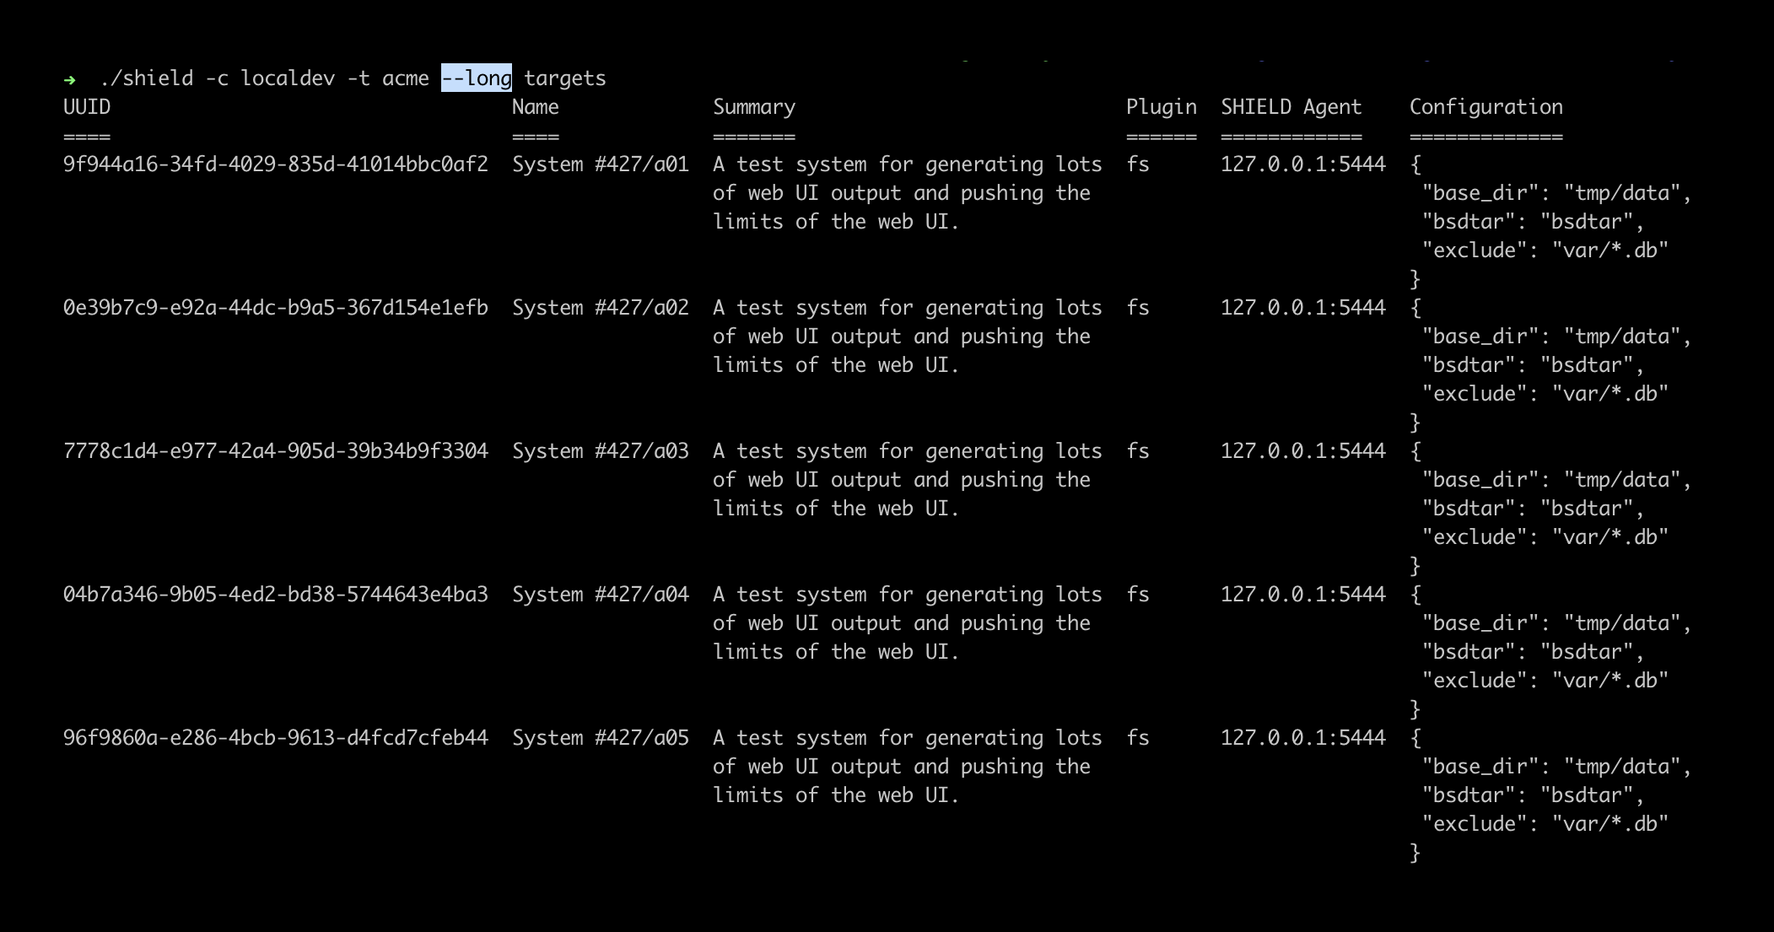This screenshot has height=932, width=1774.
Task: Click agent 127.0.0.1:5444 for System #427/a04
Action: 1303,595
